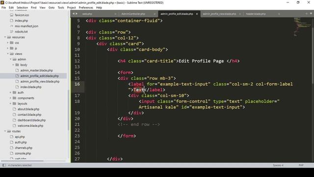Close the AdminController.php tab
This screenshot has width=314, height=177.
tap(155, 14)
